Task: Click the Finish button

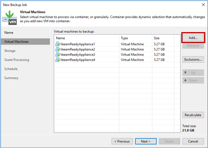Action: tap(169, 141)
